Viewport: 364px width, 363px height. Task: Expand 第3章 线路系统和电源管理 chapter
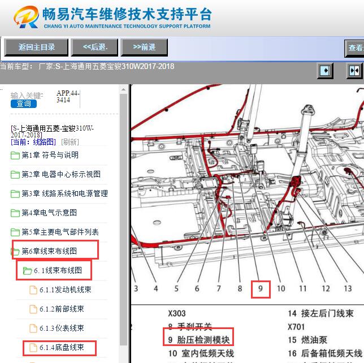(x=65, y=193)
